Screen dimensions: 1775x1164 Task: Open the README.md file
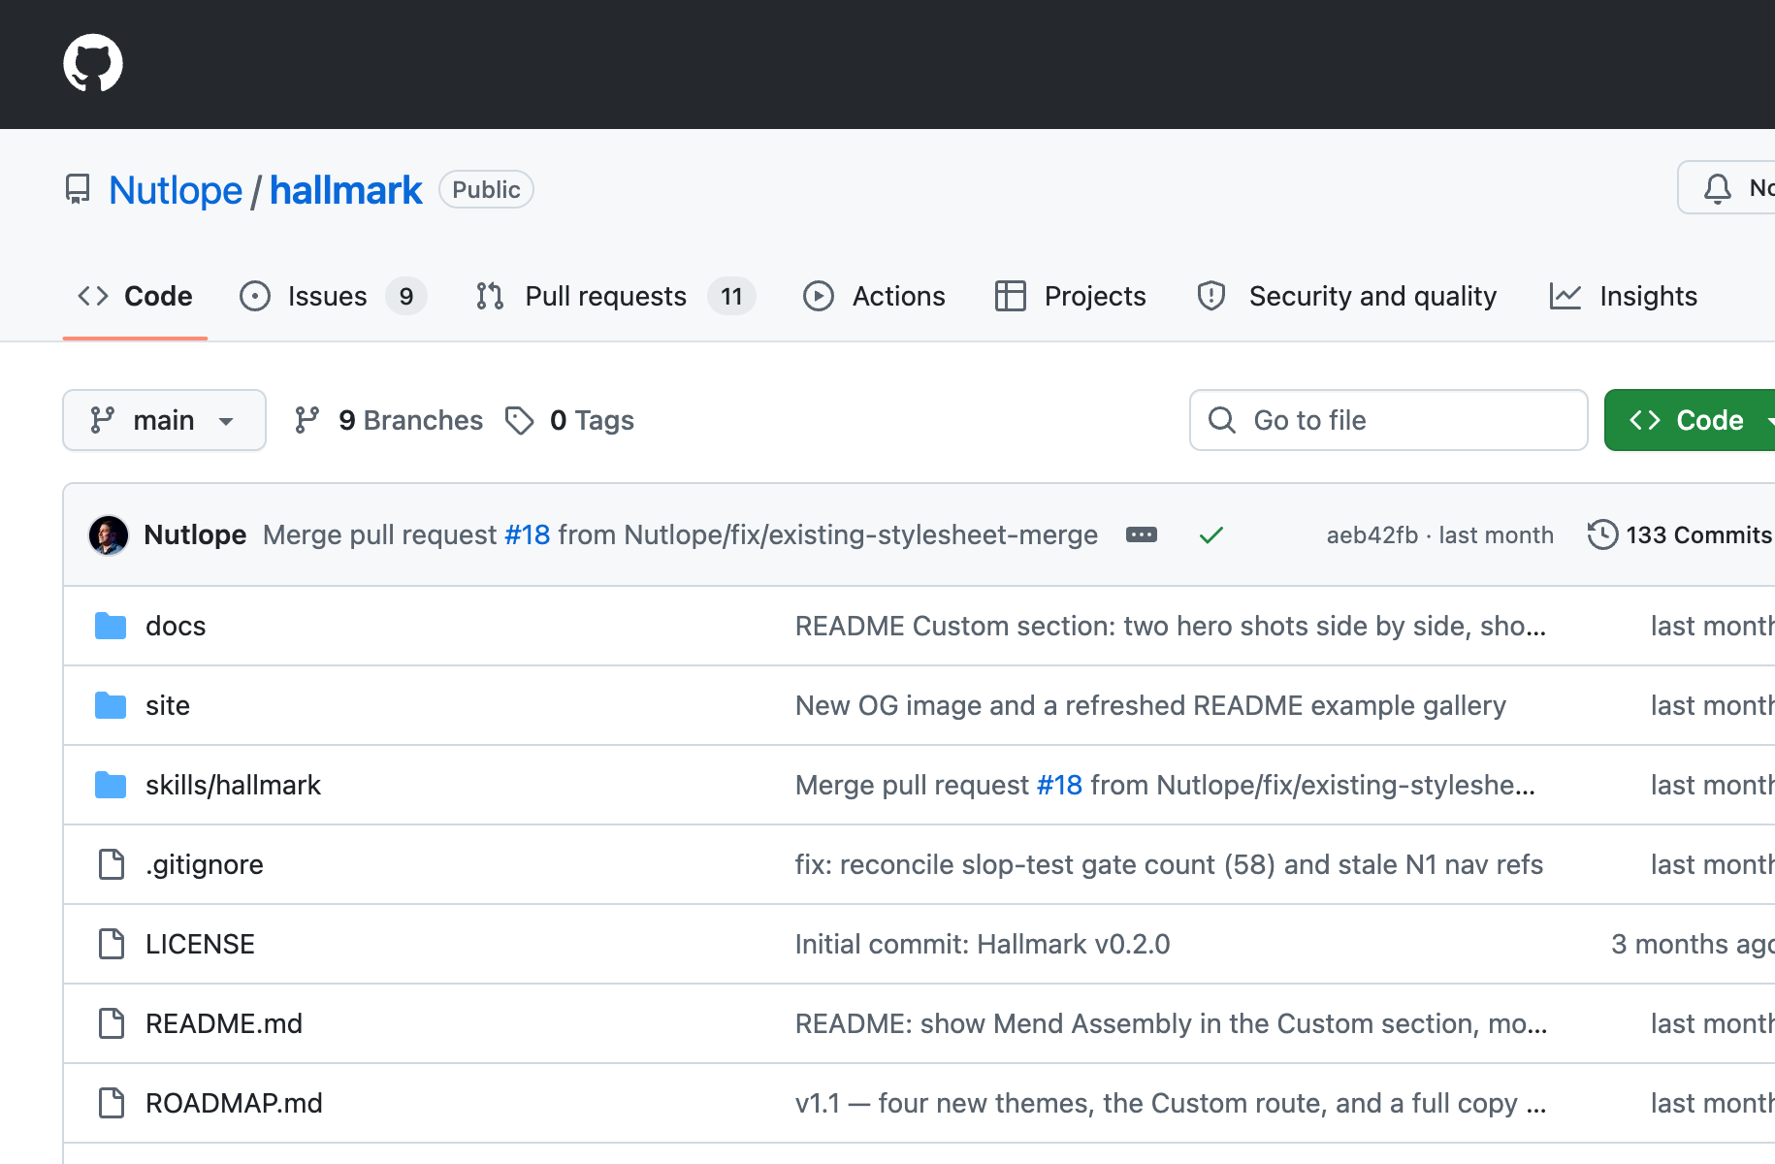click(224, 1023)
